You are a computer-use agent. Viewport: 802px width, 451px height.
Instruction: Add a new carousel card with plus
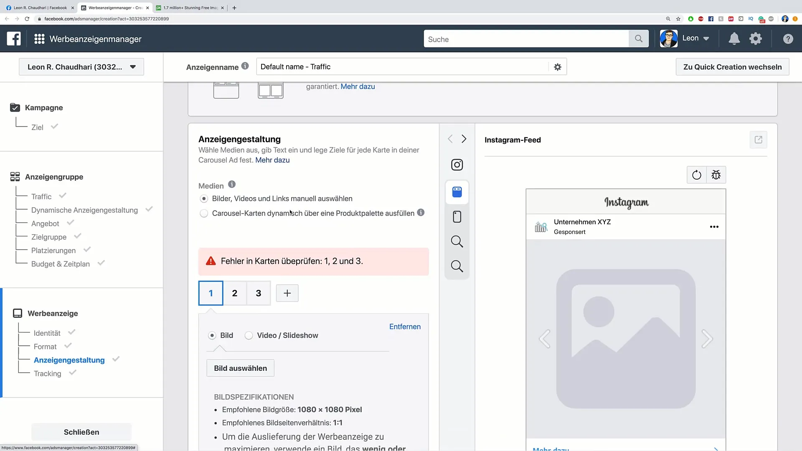click(287, 293)
